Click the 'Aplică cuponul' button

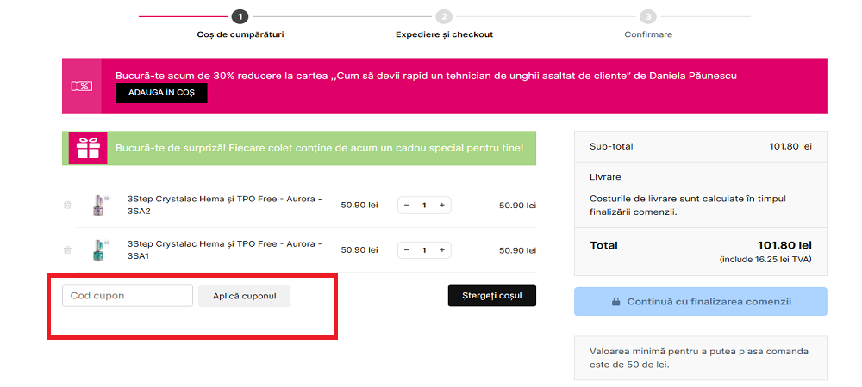[x=244, y=296]
